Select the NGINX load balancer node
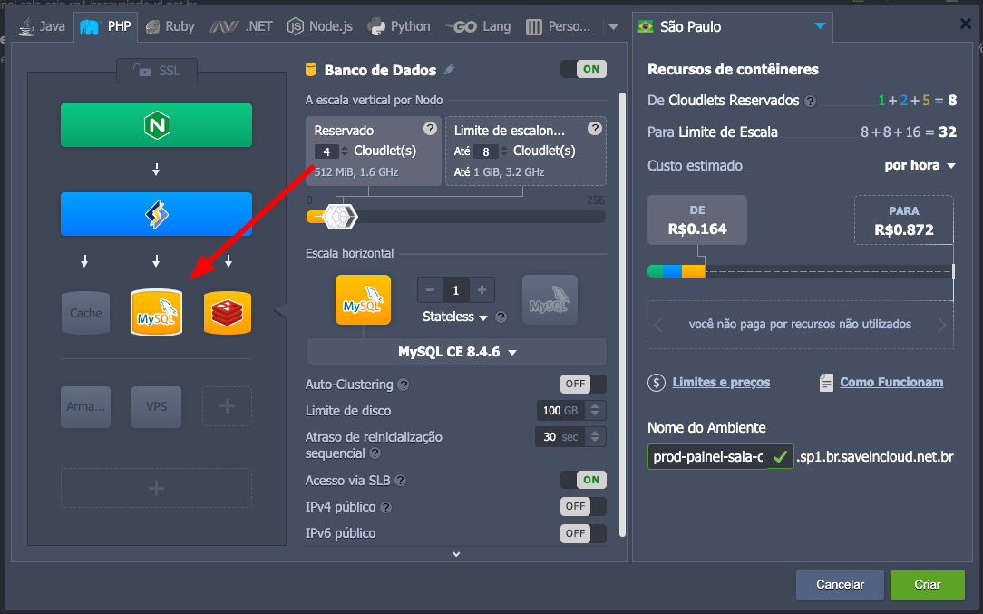This screenshot has height=614, width=983. pyautogui.click(x=156, y=125)
